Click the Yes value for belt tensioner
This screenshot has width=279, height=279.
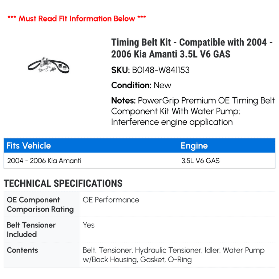[x=88, y=225]
